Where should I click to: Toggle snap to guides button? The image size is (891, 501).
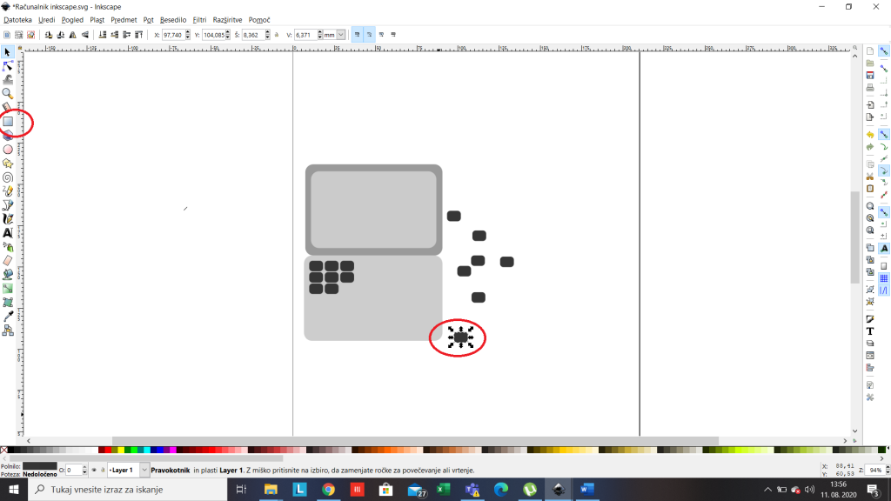pos(884,291)
